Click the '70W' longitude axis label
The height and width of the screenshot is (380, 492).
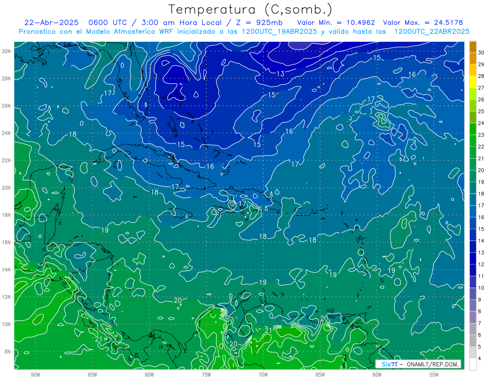tap(263, 375)
